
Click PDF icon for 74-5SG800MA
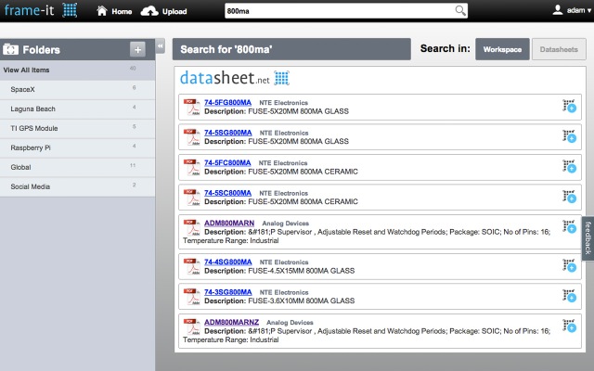192,137
